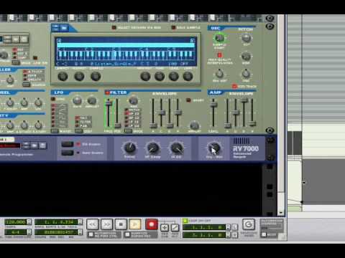This screenshot has width=345, height=258.
Task: Click the Pitch Fine knob
Action: (x=246, y=74)
